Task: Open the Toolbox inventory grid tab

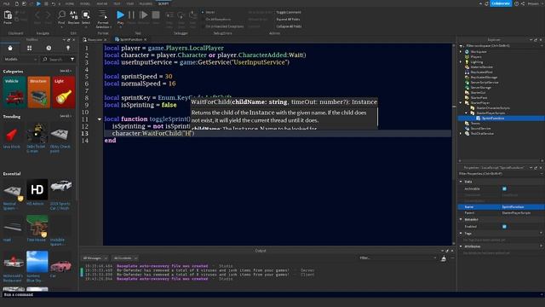Action: pyautogui.click(x=30, y=48)
